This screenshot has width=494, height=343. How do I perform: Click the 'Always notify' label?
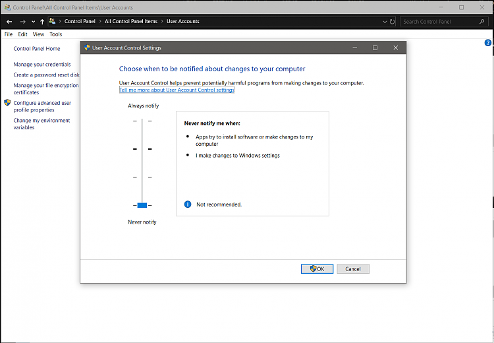coord(144,106)
